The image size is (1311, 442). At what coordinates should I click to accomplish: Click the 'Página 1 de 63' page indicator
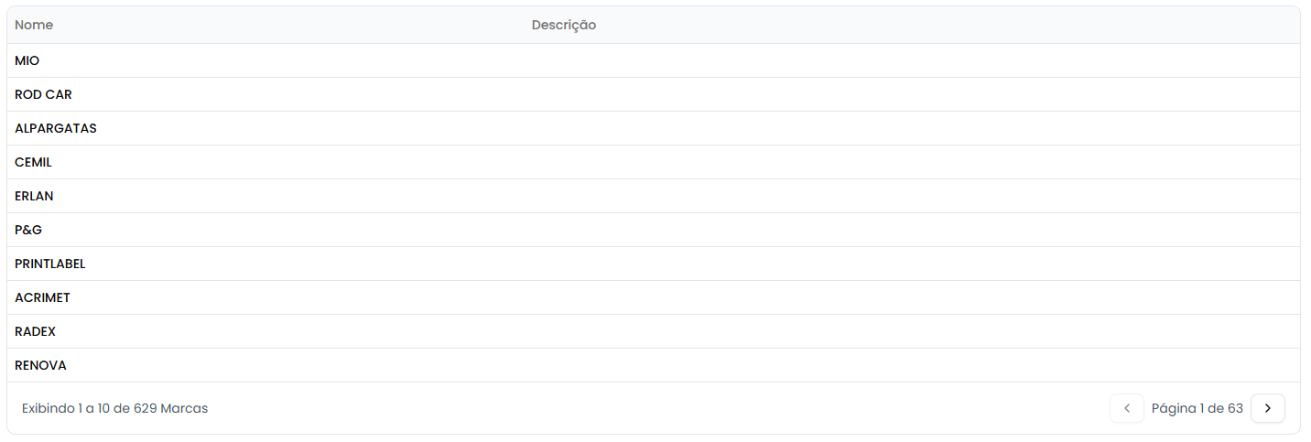(x=1197, y=408)
